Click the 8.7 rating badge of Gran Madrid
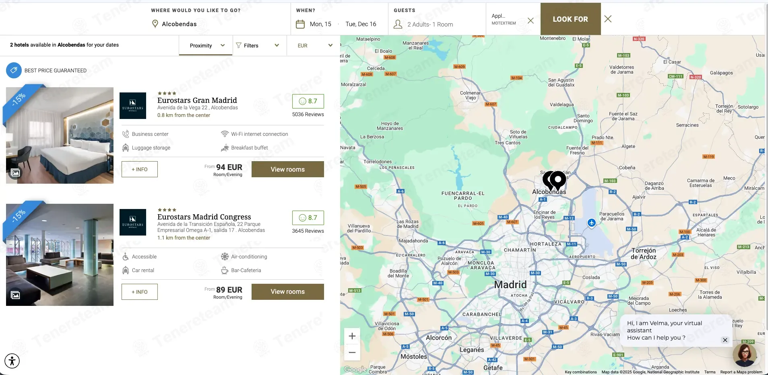 [308, 101]
